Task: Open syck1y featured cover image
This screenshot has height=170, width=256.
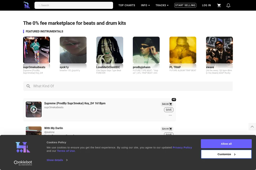Action: 73,50
